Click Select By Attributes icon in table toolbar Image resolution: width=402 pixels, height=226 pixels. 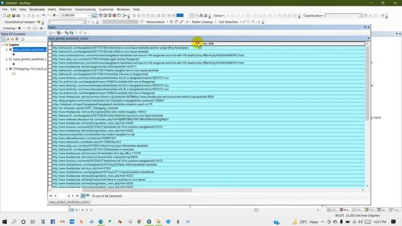click(67, 33)
